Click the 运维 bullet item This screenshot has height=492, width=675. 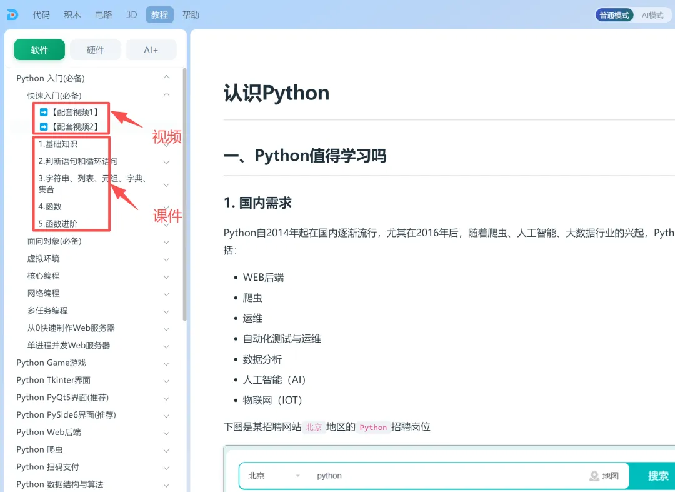pyautogui.click(x=252, y=318)
